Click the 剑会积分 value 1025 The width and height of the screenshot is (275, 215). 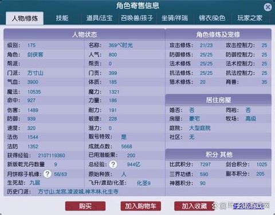pyautogui.click(x=262, y=165)
